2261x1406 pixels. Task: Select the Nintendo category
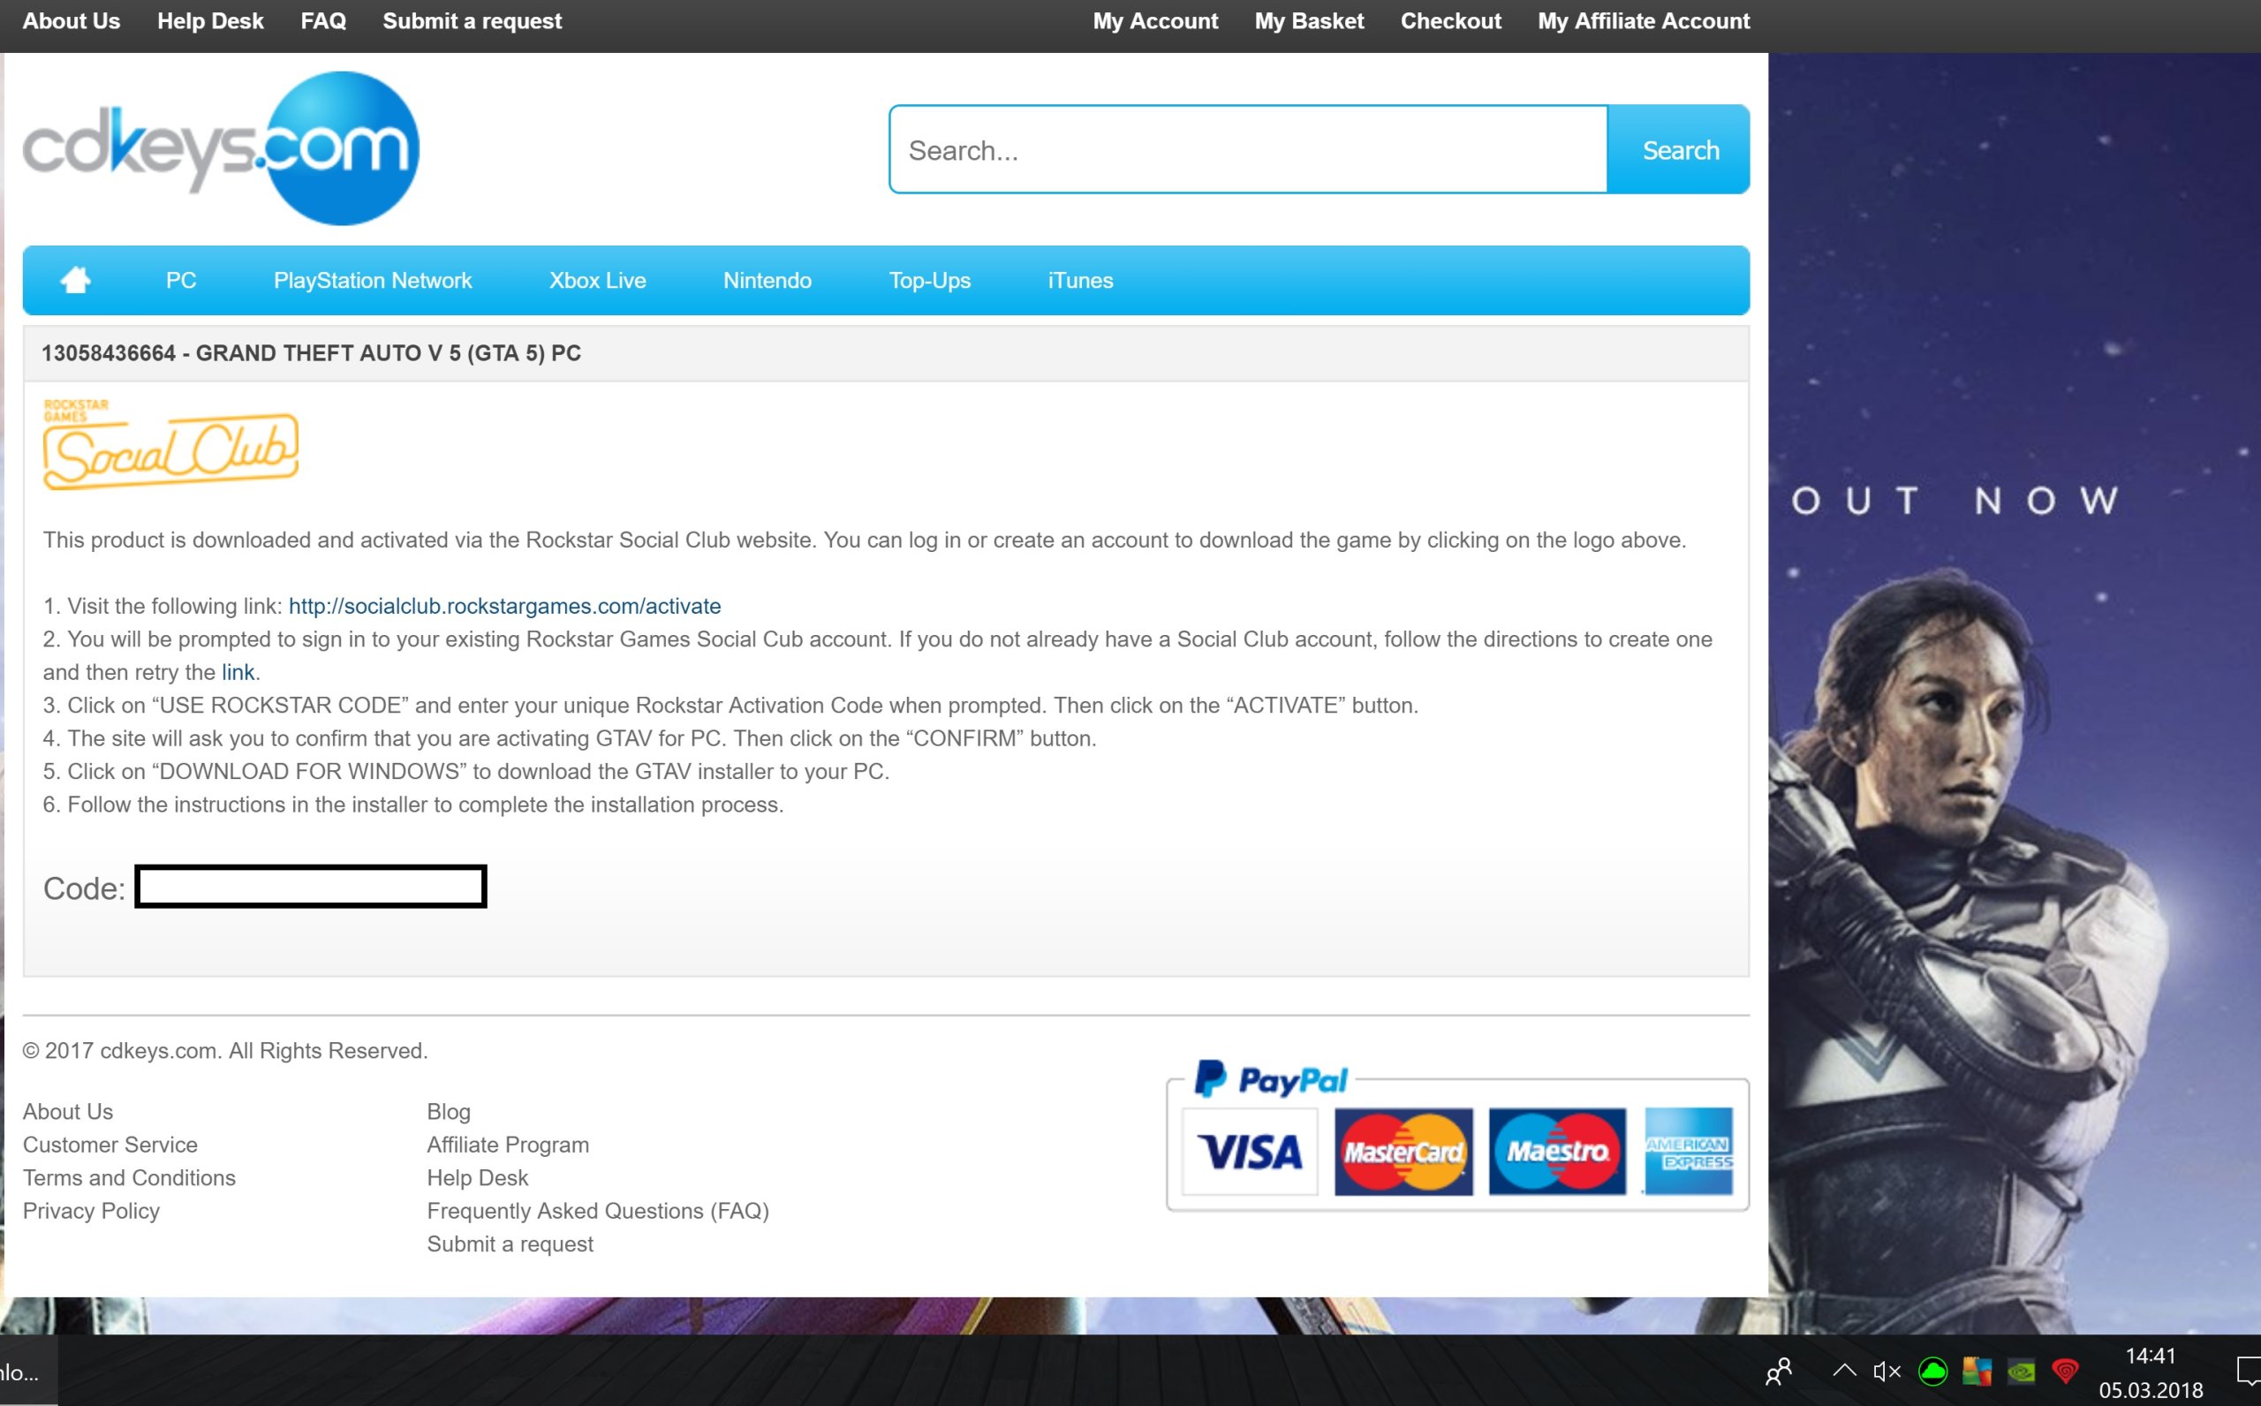click(768, 280)
